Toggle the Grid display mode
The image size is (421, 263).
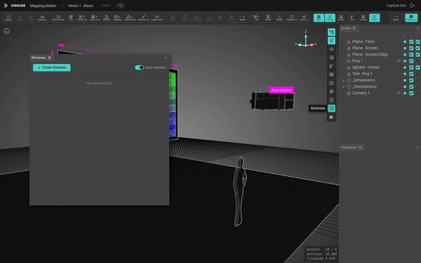[319, 18]
